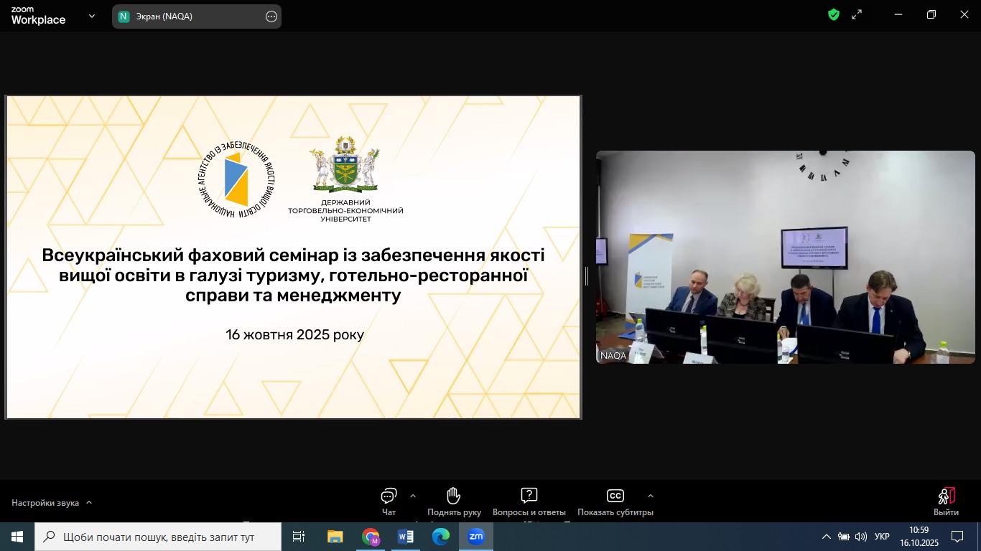Open Microsoft Word from the taskbar
Viewport: 981px width, 551px height.
[x=405, y=537]
